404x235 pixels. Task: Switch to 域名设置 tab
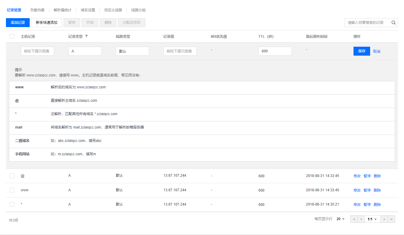(x=88, y=10)
